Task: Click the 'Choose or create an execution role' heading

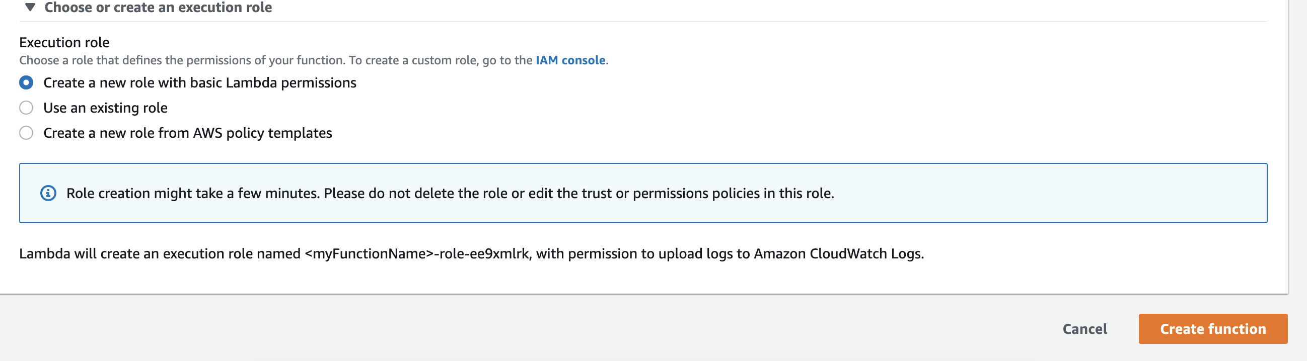Action: click(158, 7)
